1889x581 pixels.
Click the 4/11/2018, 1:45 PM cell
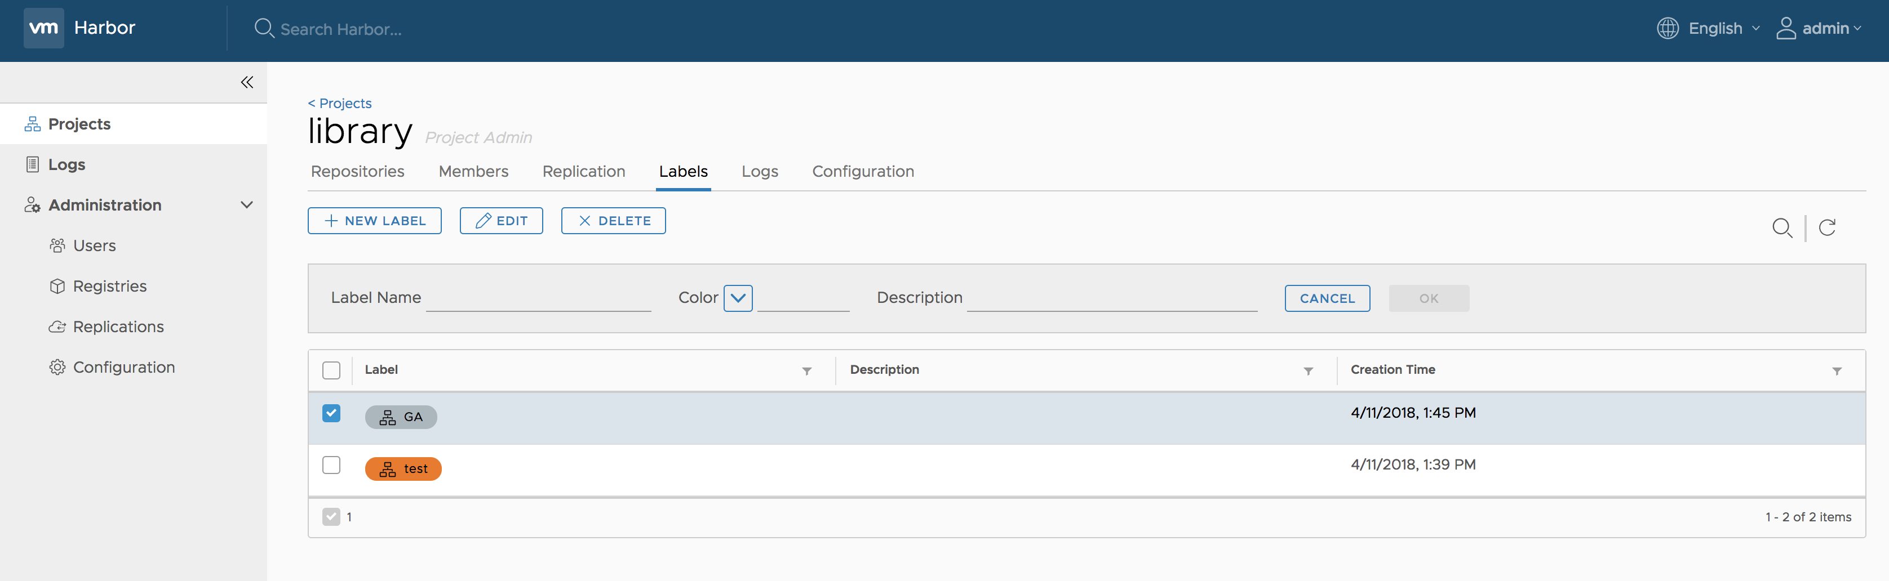(1413, 413)
